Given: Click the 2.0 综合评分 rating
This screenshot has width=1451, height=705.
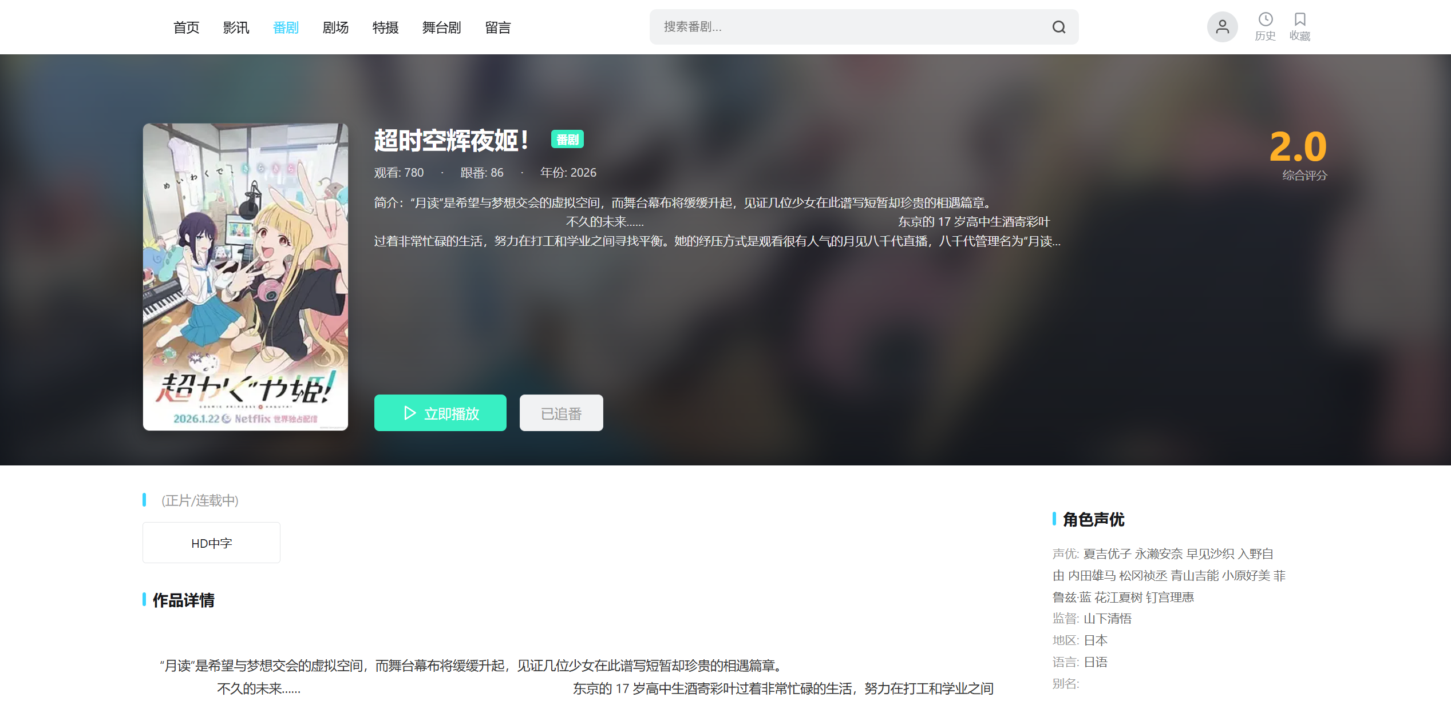Looking at the screenshot, I should [x=1298, y=148].
